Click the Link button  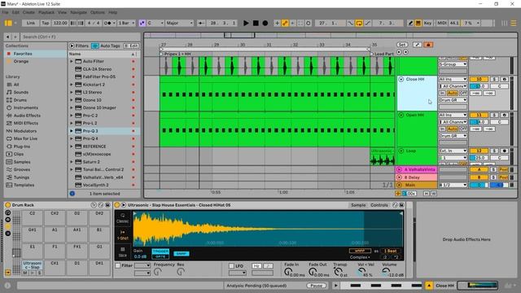coord(31,23)
